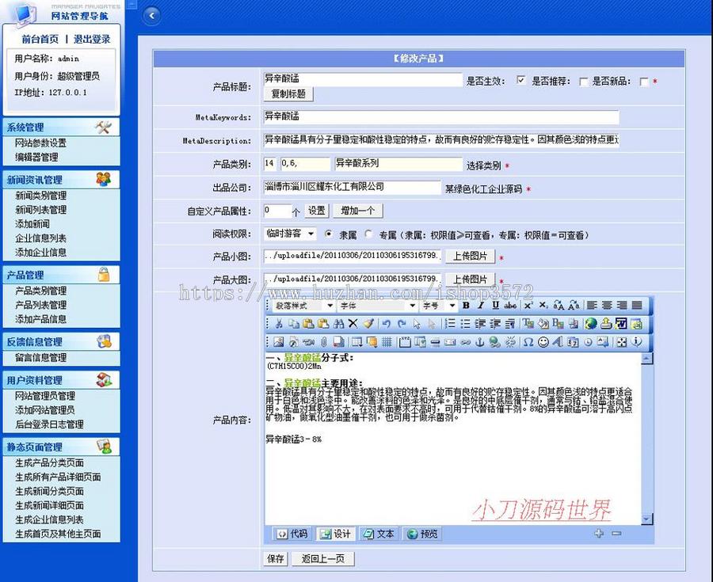713x582 pixels.
Task: Open 生成首页及其他主页面 in the sidebar
Action: pyautogui.click(x=58, y=534)
